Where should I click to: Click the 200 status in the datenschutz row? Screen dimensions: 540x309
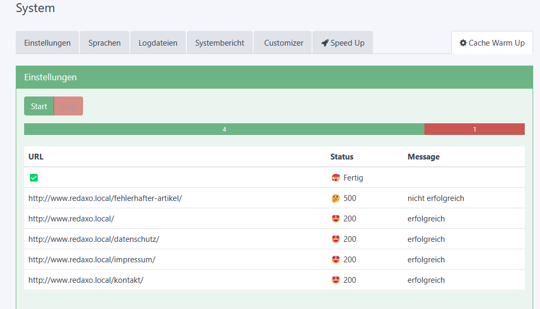tap(349, 239)
